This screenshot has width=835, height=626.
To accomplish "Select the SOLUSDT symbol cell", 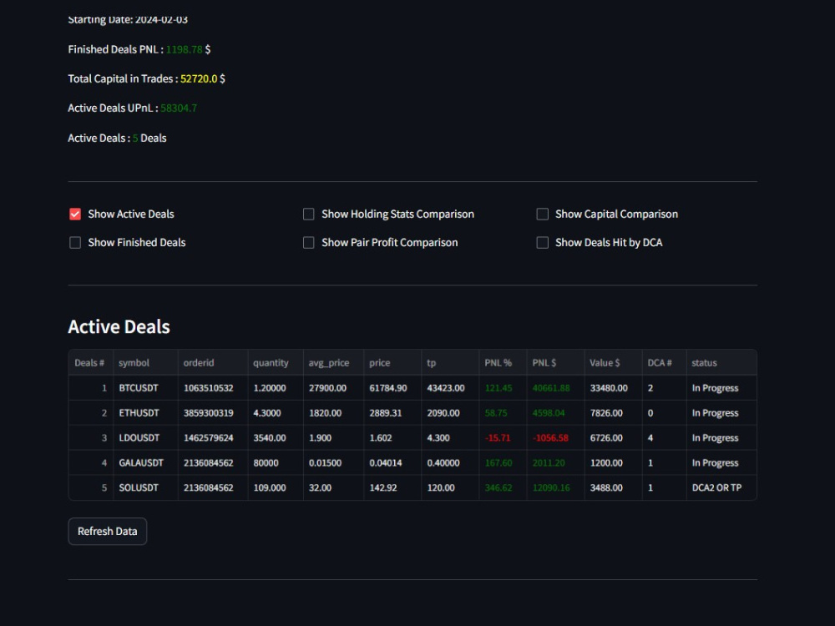I will tap(145, 487).
